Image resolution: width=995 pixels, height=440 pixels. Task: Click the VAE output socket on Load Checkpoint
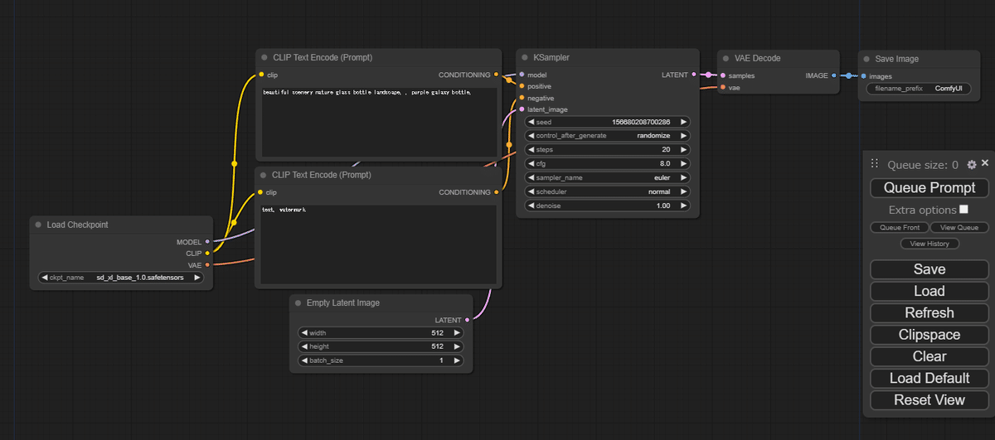pyautogui.click(x=207, y=264)
